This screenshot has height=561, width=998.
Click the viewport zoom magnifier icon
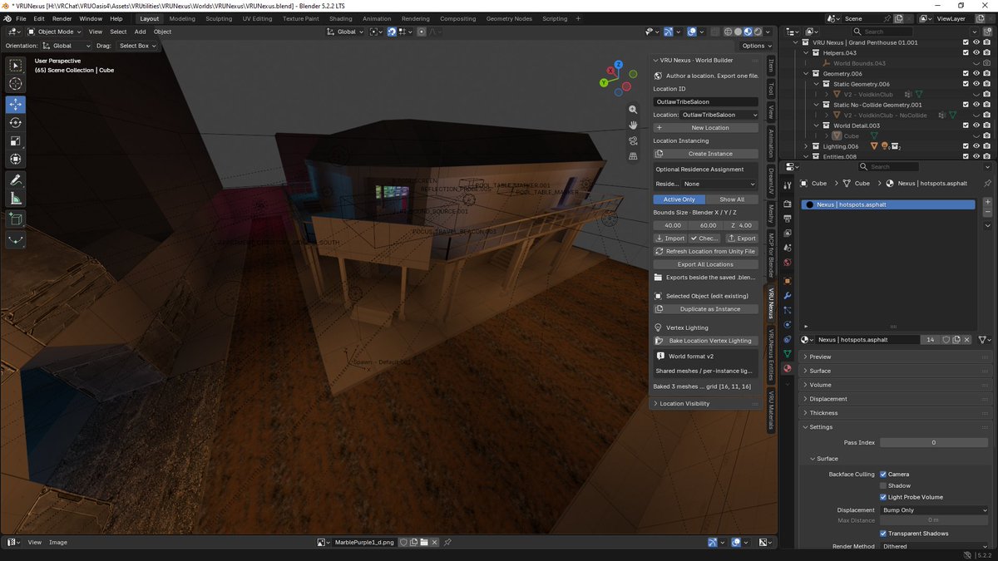[633, 110]
